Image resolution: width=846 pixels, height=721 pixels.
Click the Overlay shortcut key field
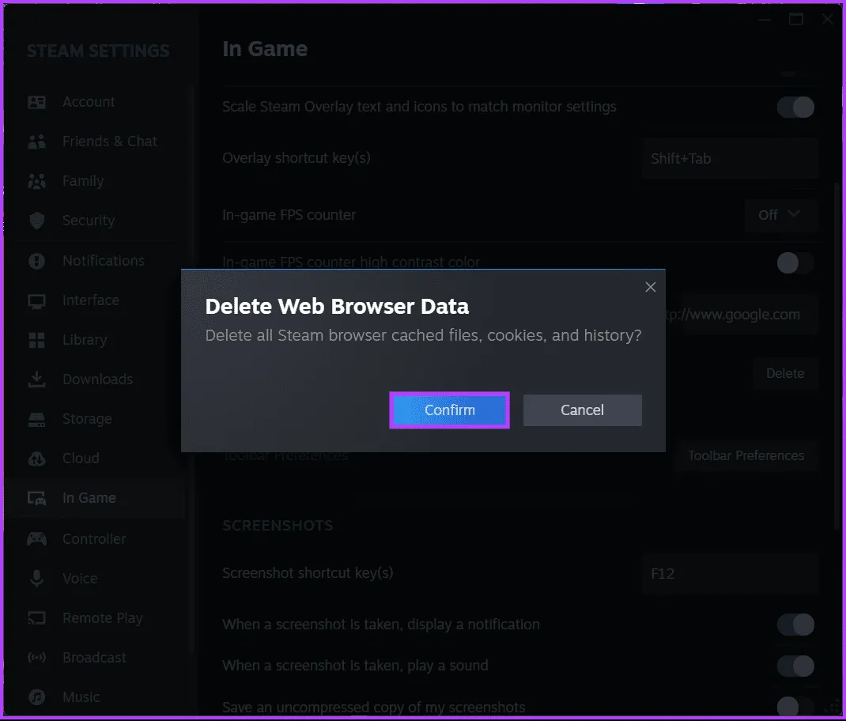point(729,159)
